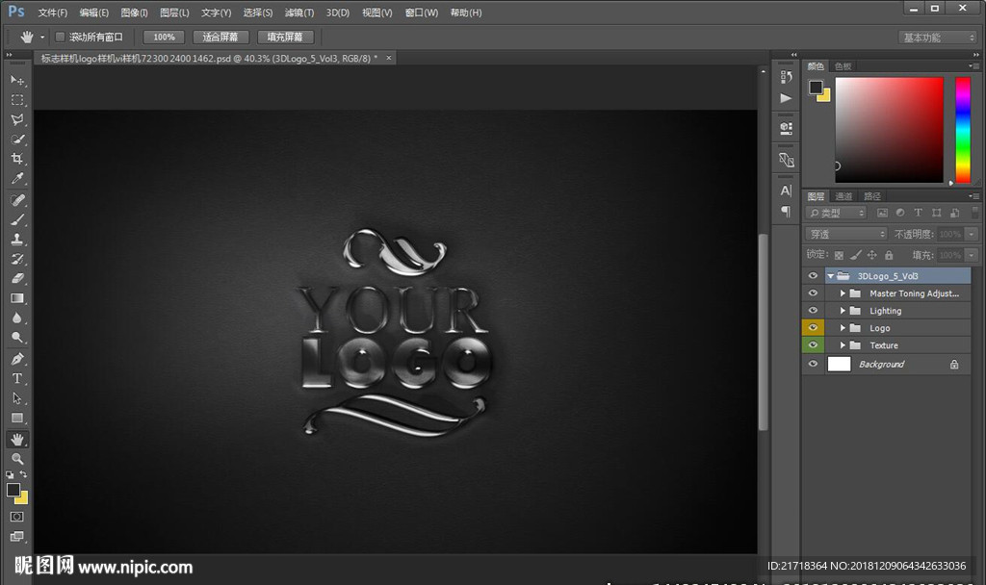Select the Eraser tool
986x585 pixels.
click(x=17, y=278)
